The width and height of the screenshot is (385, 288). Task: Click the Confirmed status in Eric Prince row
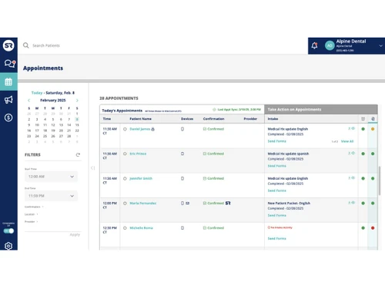[x=213, y=154]
